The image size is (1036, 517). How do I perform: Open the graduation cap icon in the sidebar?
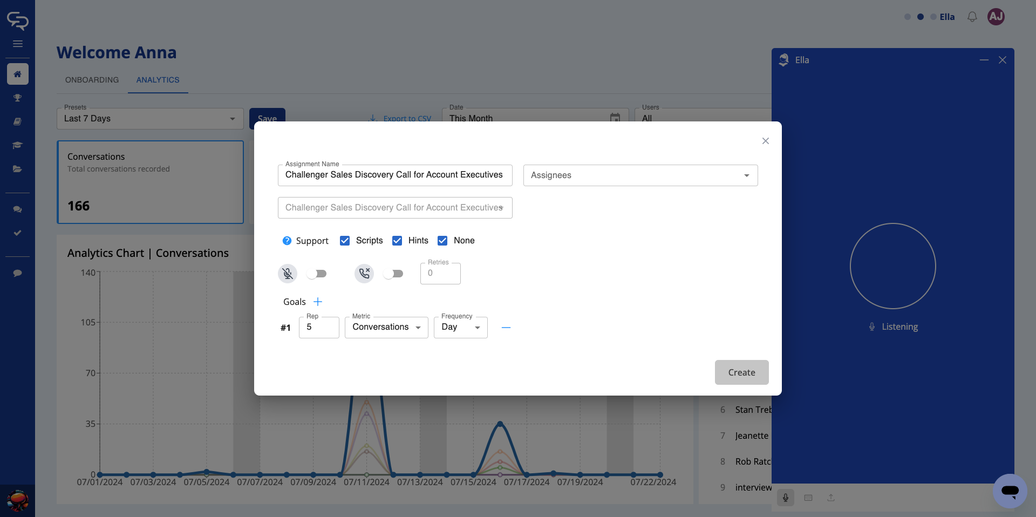pos(17,145)
